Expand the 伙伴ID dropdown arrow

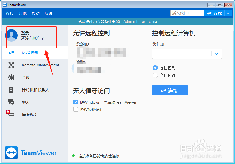pyautogui.click(x=216, y=54)
